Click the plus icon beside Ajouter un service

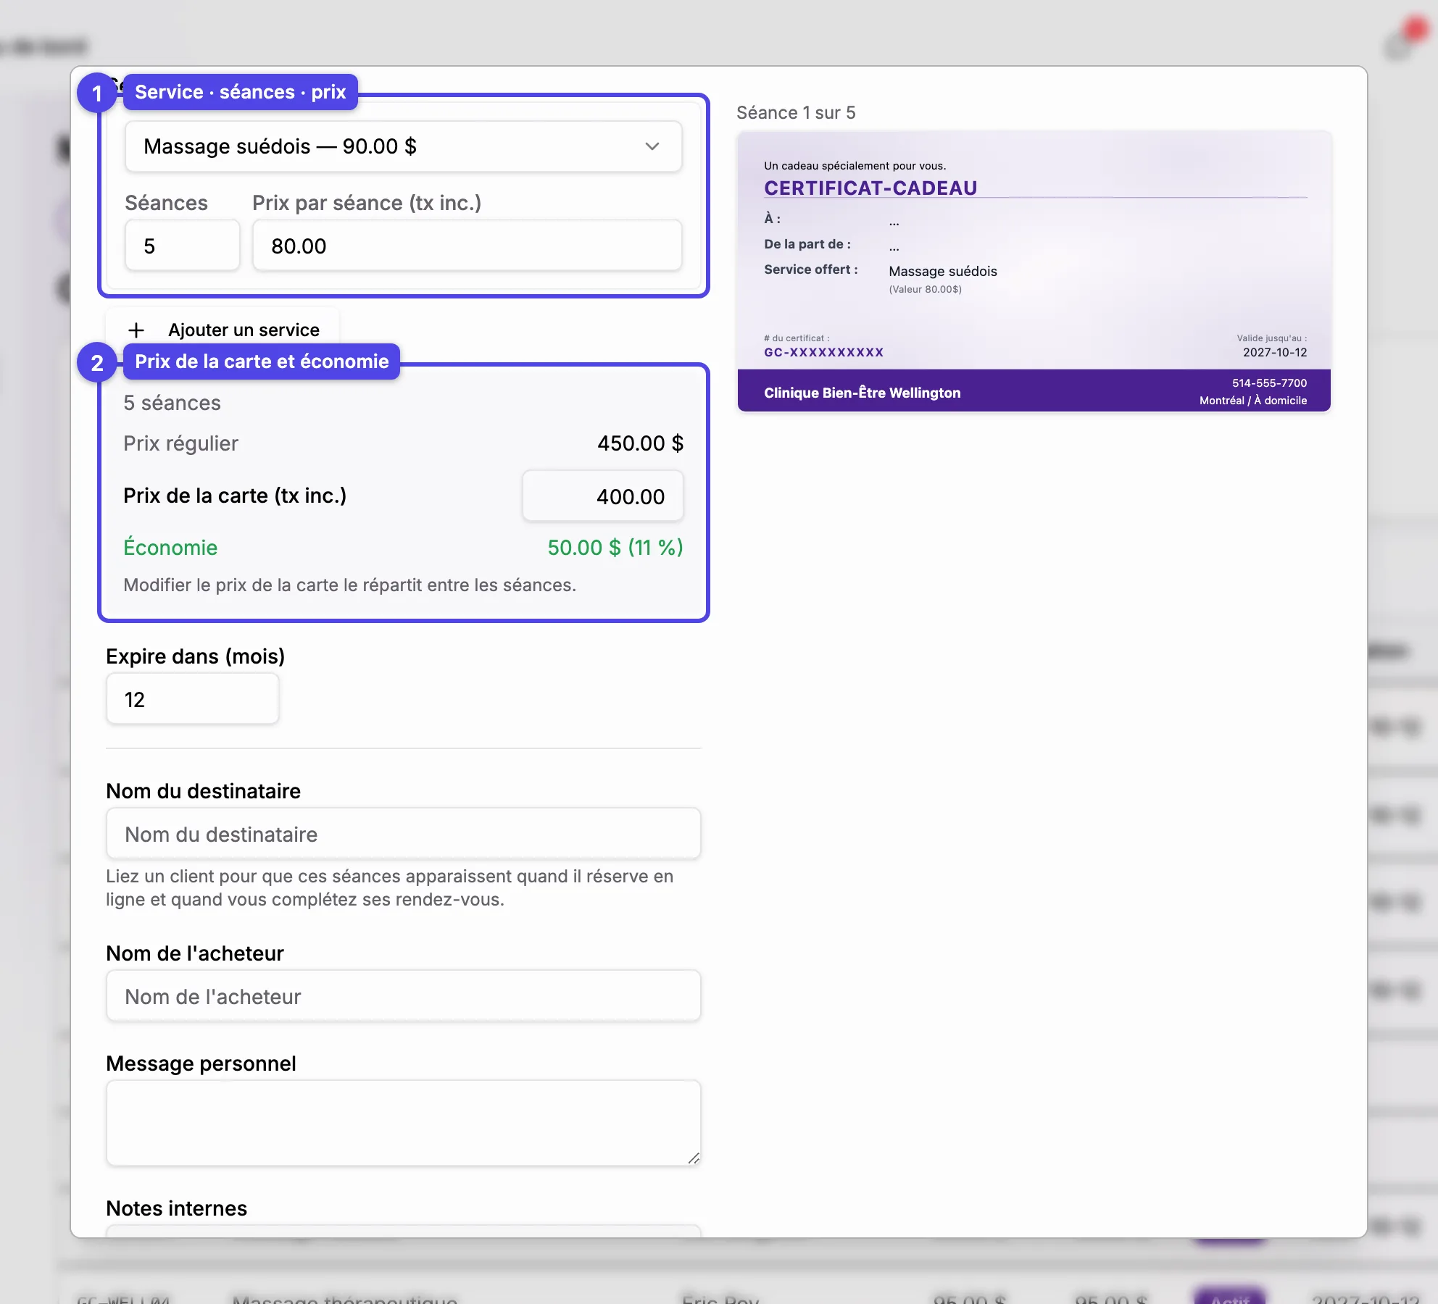coord(136,330)
